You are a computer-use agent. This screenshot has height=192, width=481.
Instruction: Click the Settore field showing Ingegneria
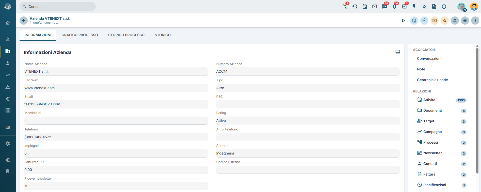tap(308, 153)
